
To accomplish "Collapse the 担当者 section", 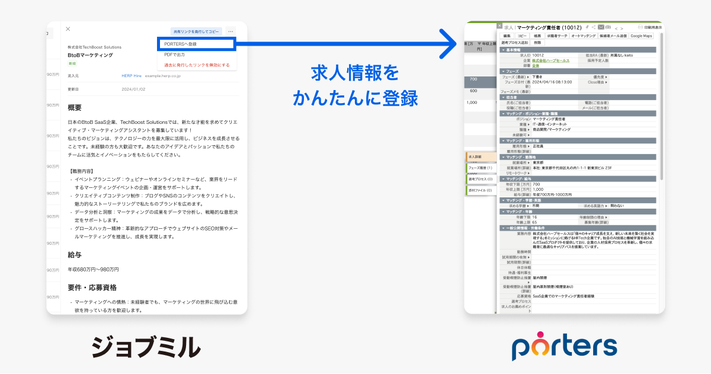I will pos(578,98).
